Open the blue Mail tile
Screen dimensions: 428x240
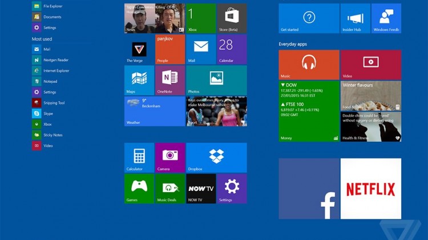pyautogui.click(x=201, y=49)
